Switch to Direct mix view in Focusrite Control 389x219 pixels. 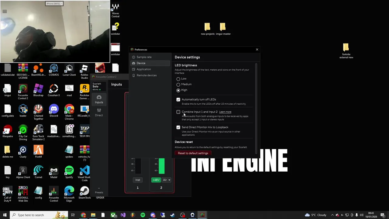(x=99, y=113)
